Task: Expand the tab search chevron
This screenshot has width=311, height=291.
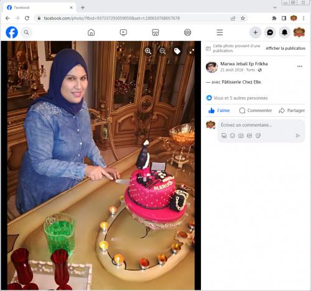Action: [x=275, y=7]
